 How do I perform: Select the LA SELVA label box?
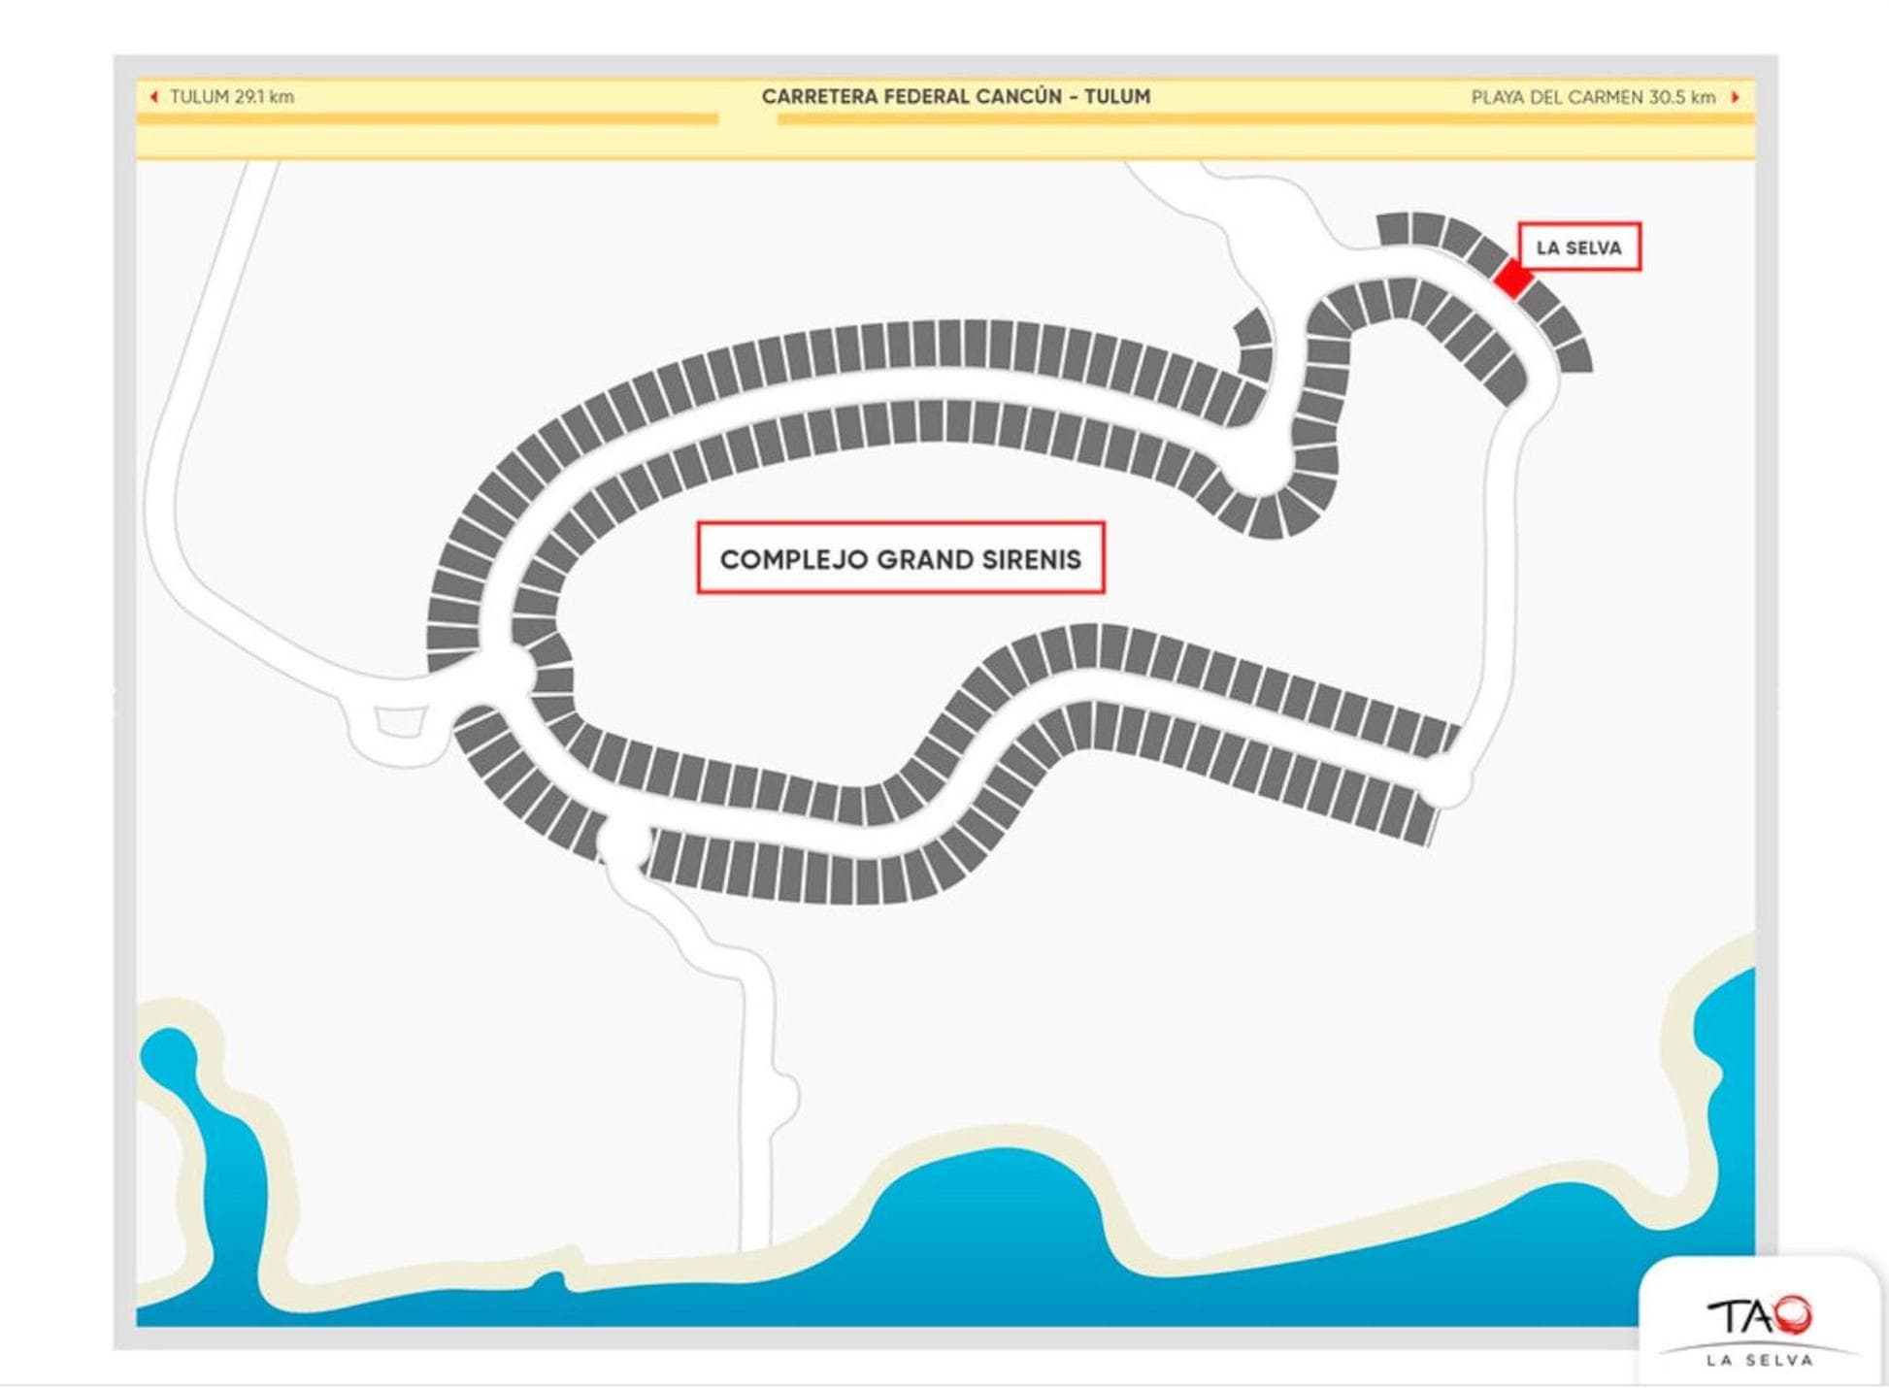(1578, 248)
